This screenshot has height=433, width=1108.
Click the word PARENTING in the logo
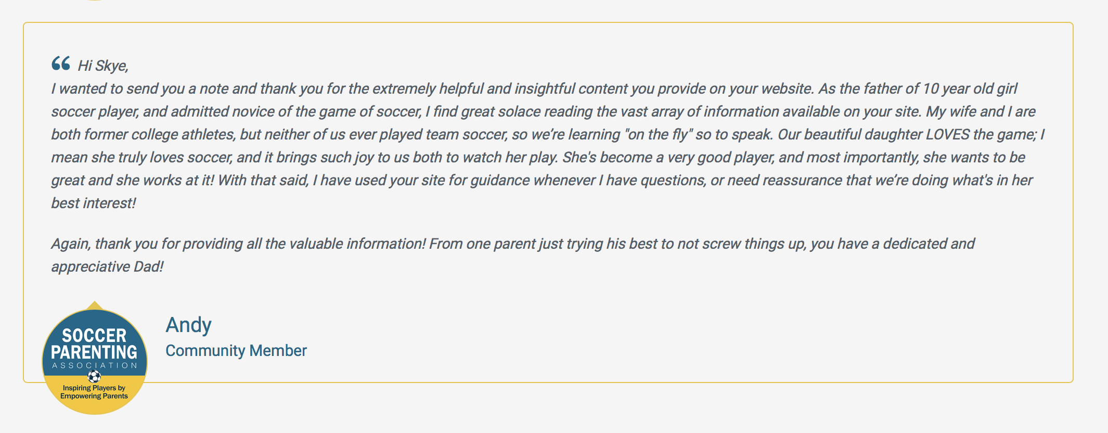[x=94, y=352]
